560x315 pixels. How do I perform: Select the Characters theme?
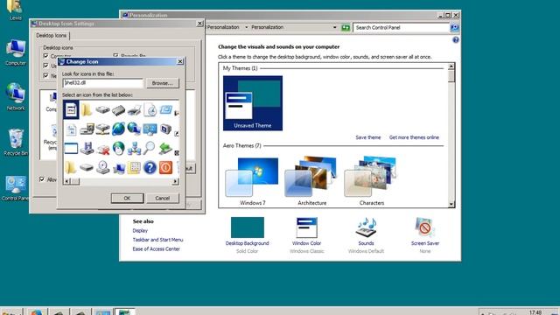click(x=371, y=181)
